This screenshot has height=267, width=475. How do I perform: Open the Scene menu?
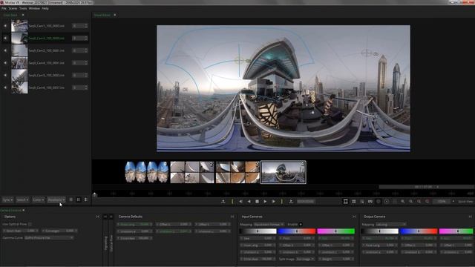click(x=13, y=8)
